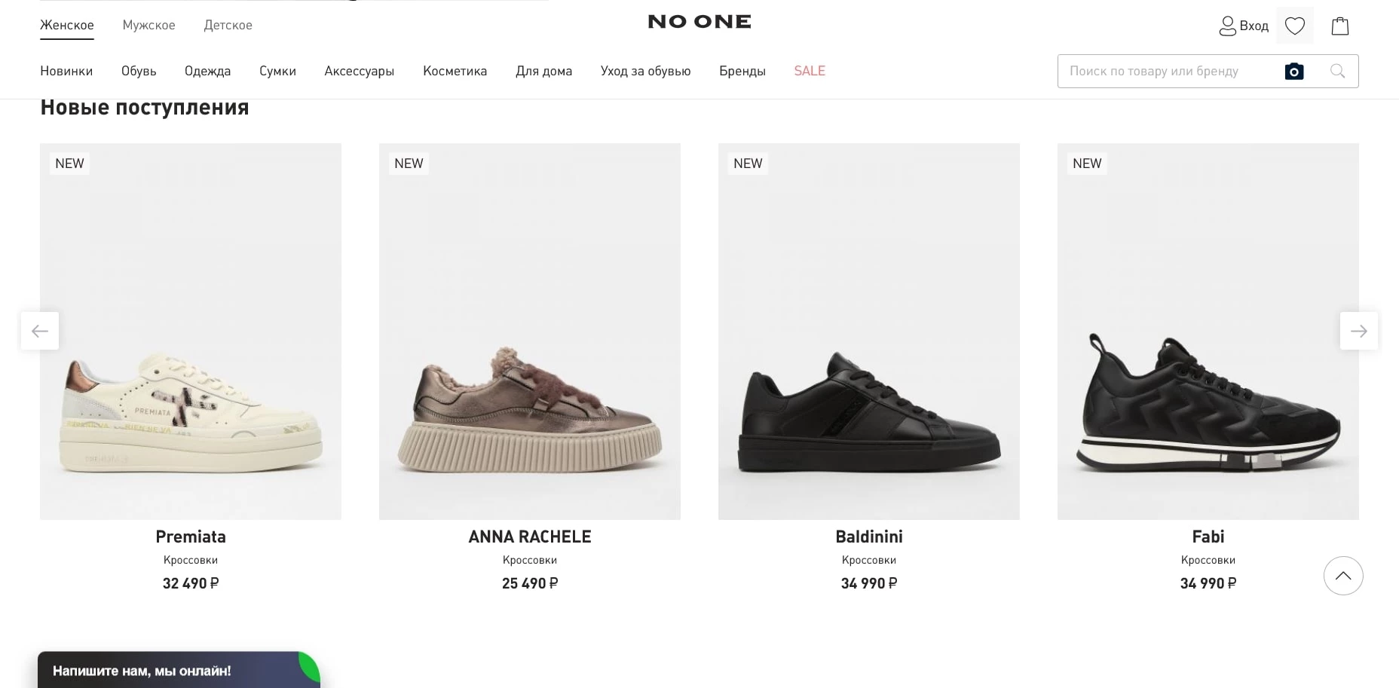Open the wishlist heart icon
Image resolution: width=1399 pixels, height=688 pixels.
pos(1294,26)
